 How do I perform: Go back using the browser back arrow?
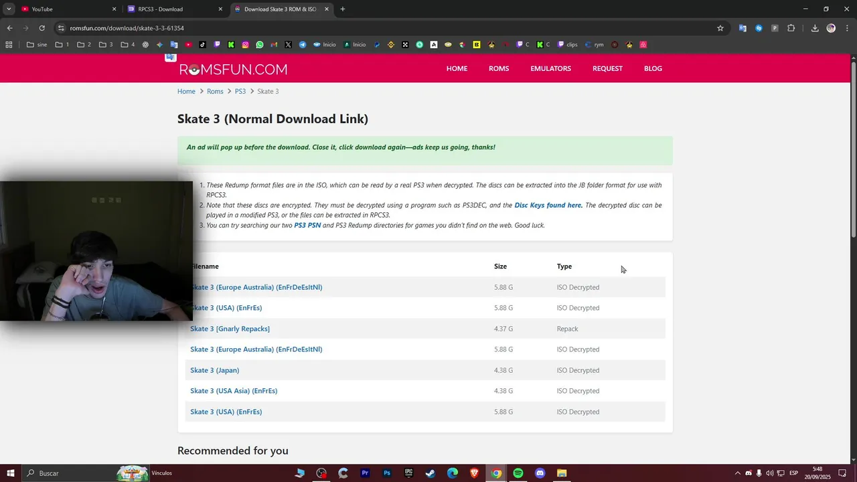click(9, 28)
